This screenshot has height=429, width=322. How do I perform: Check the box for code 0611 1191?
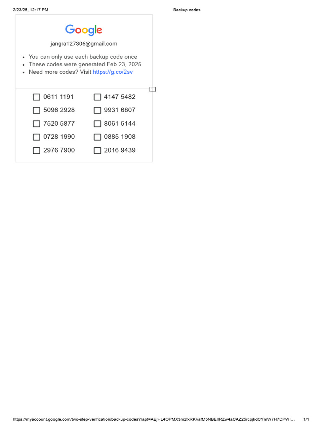(36, 97)
